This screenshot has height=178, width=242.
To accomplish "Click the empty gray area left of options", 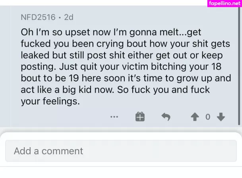I will 60,117.
